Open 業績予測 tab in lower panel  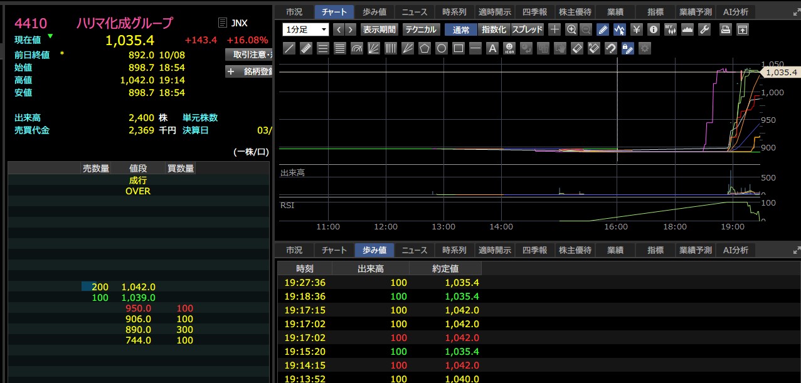[696, 250]
